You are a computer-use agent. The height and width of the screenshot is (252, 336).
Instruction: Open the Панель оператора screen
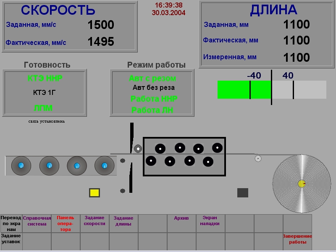pos(65,223)
